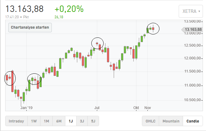Image resolution: width=206 pixels, height=131 pixels.
Task: Switch chart type to OHLC
Action: click(x=150, y=121)
